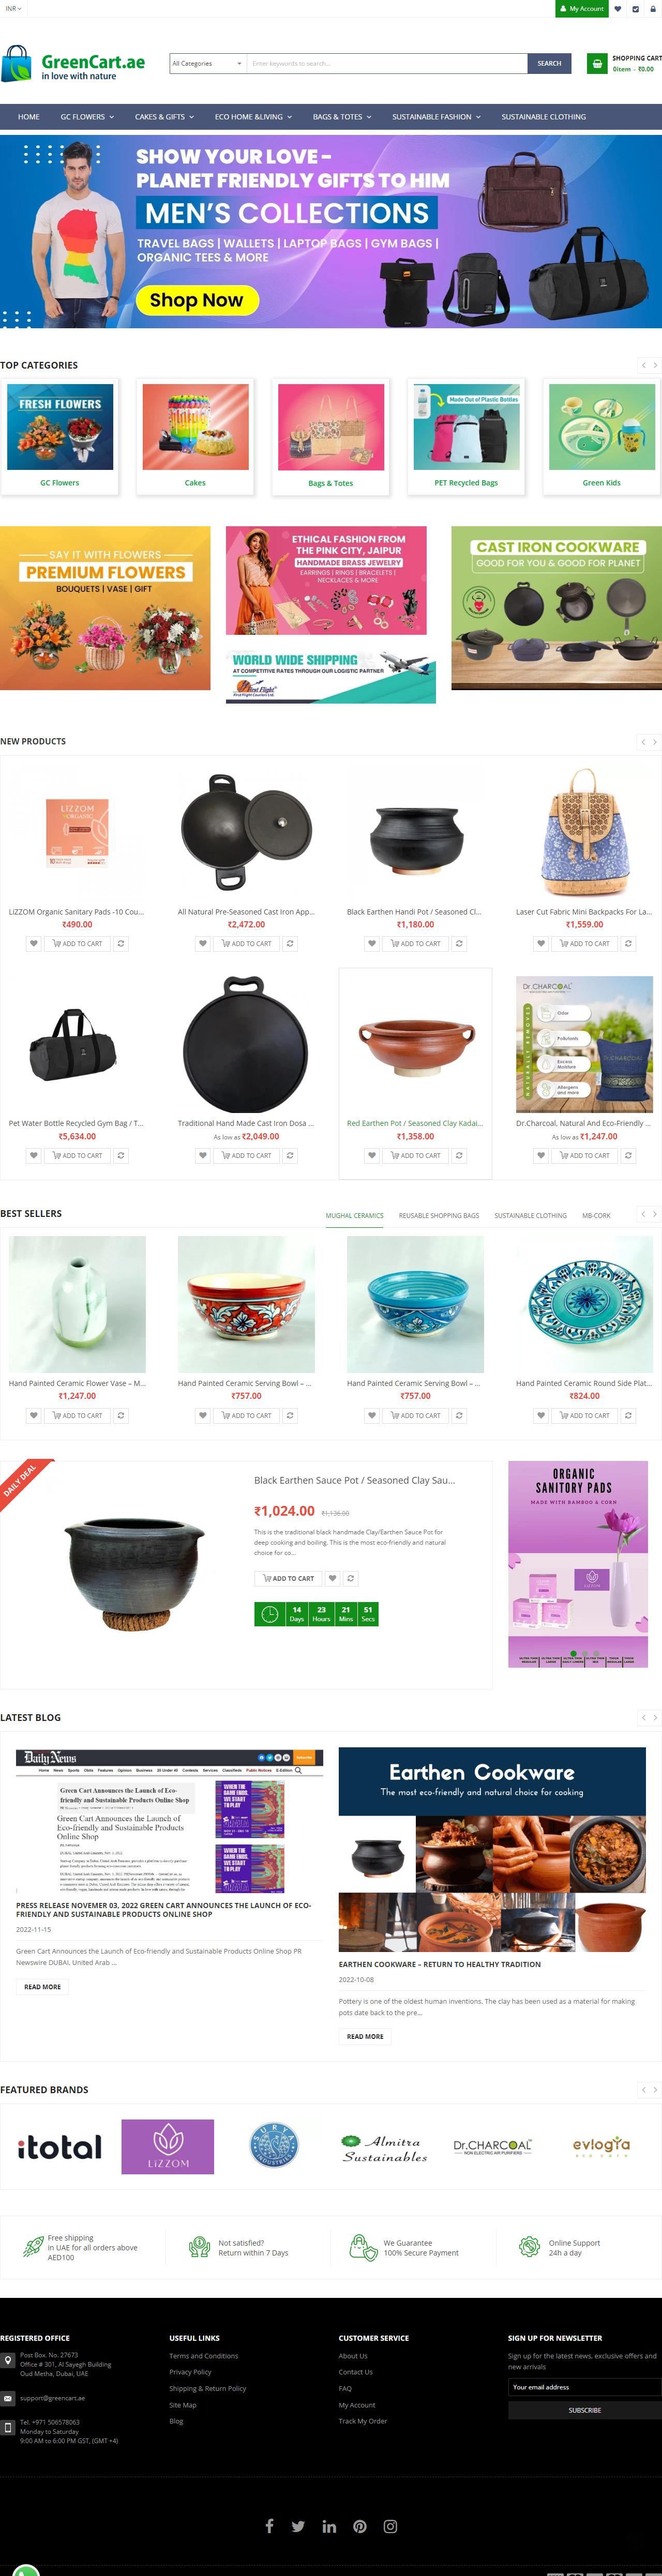Switch to the MB-Cork best sellers tab

596,1215
